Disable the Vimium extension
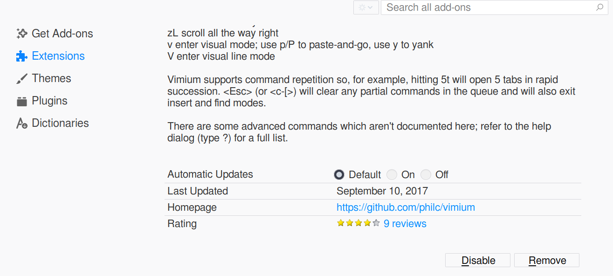 coord(477,260)
